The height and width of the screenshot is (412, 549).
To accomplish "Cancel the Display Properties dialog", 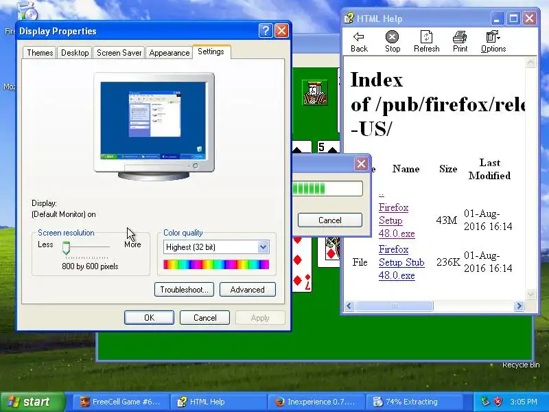I will coord(205,318).
